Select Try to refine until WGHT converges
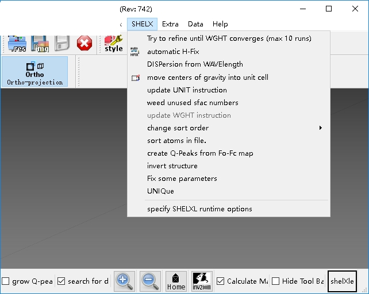 [x=229, y=38]
